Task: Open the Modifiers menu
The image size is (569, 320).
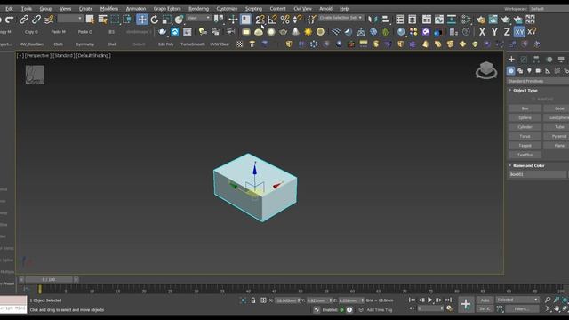Action: click(x=108, y=8)
